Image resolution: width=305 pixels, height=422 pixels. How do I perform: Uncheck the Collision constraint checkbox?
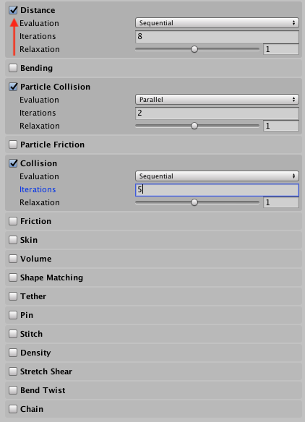13,163
